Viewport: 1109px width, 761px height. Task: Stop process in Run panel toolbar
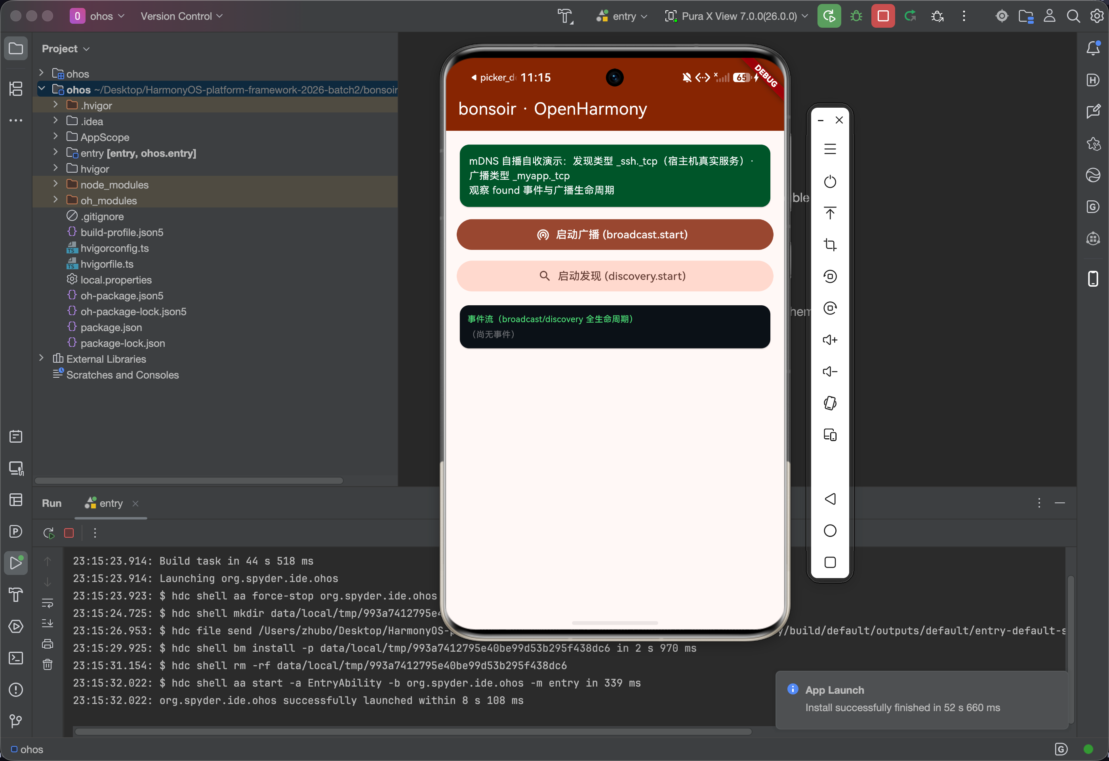69,533
